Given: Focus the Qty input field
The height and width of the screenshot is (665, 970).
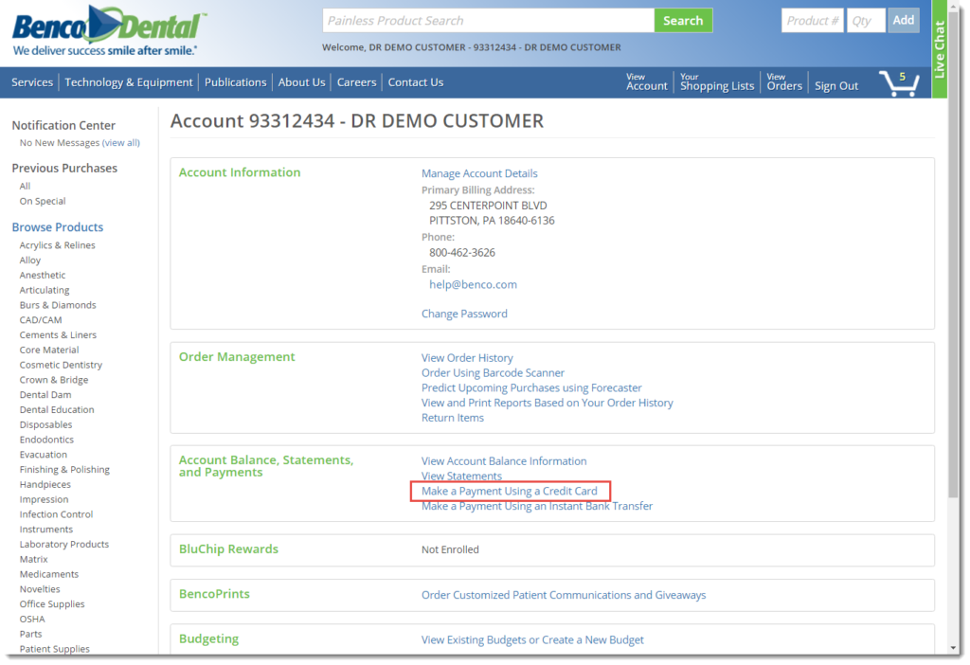Looking at the screenshot, I should pyautogui.click(x=866, y=21).
